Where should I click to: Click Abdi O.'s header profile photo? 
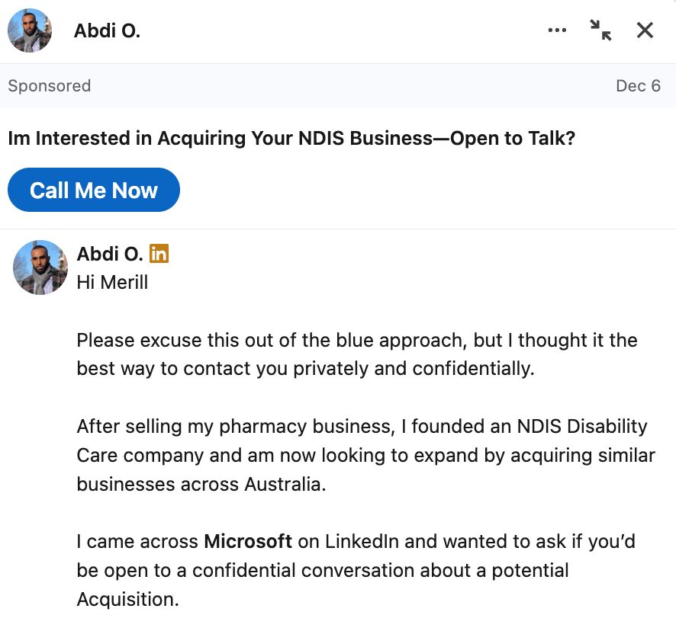pos(29,30)
